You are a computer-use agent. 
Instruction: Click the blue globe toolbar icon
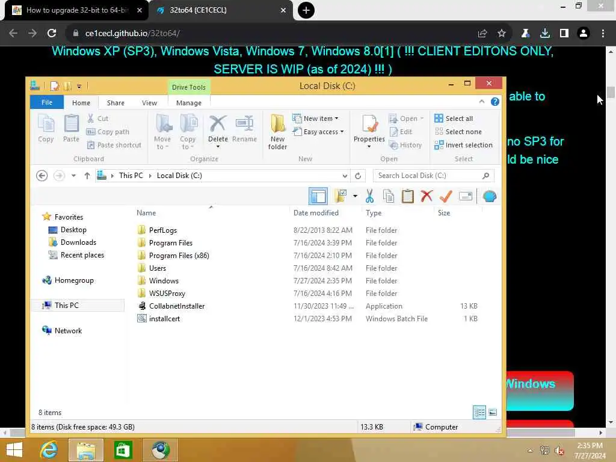click(490, 196)
